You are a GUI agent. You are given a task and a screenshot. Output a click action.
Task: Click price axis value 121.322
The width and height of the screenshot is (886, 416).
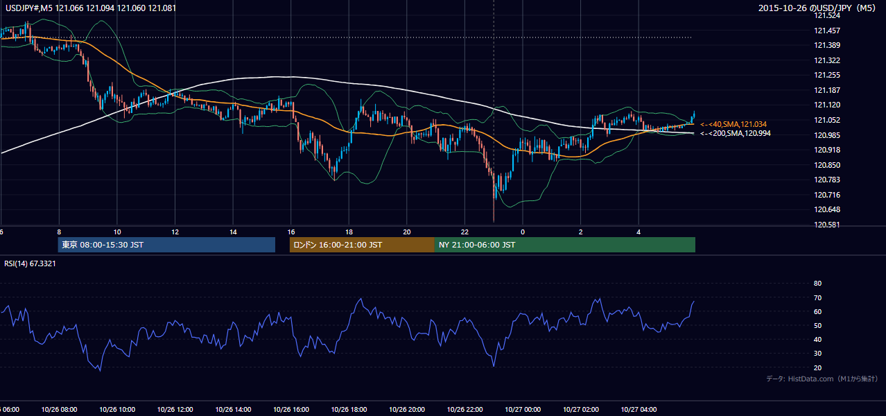pyautogui.click(x=827, y=60)
